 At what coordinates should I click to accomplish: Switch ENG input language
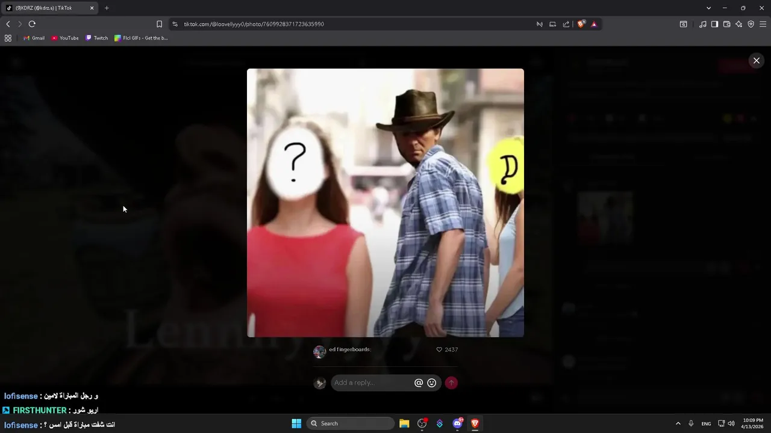point(706,423)
